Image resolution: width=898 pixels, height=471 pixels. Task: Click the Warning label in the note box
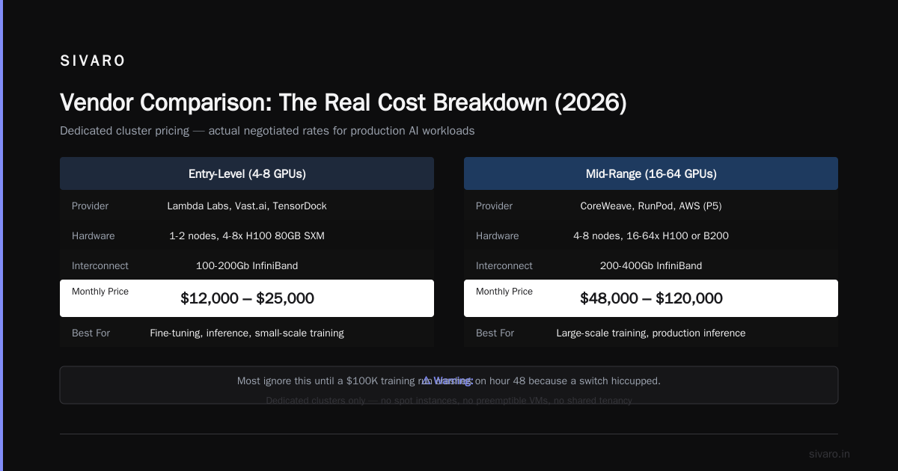[x=453, y=381]
